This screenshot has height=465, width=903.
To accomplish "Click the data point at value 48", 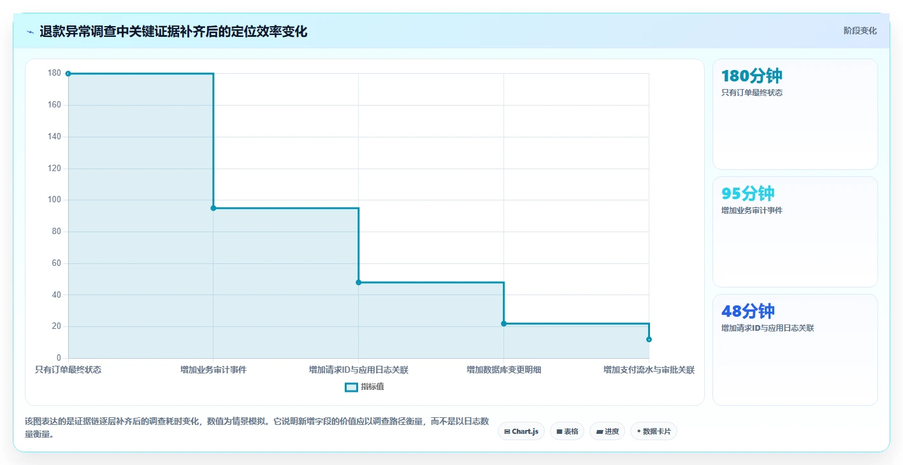I will [359, 282].
